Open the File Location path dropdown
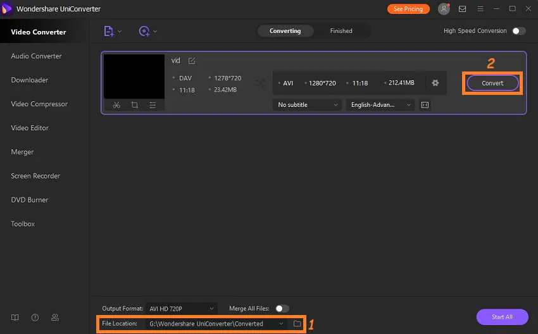Screen dimensions: 538x334 point(216,324)
